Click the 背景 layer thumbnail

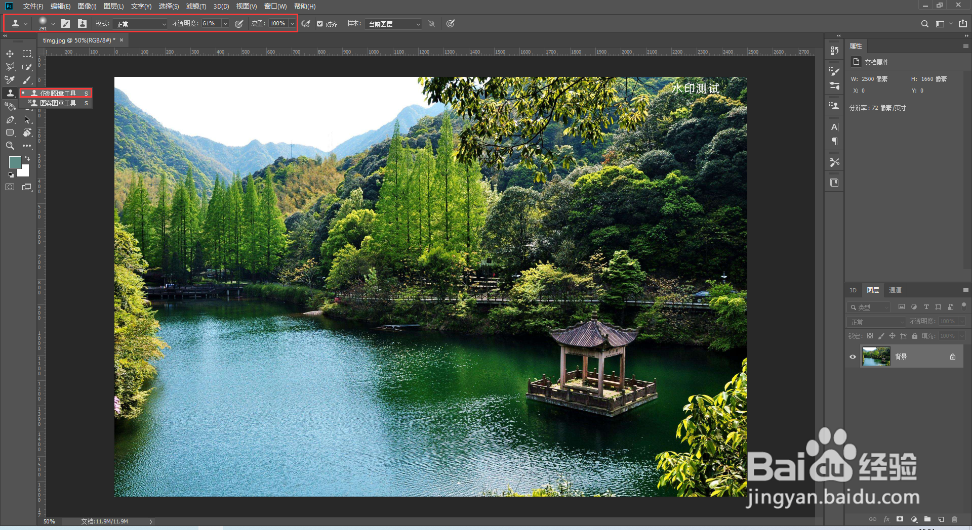(876, 357)
